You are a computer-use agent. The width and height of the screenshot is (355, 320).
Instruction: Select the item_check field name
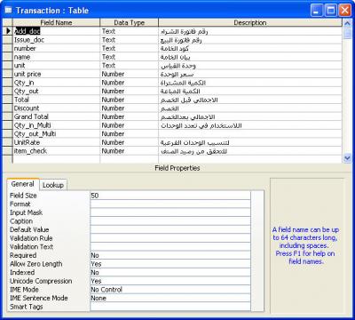coord(56,151)
